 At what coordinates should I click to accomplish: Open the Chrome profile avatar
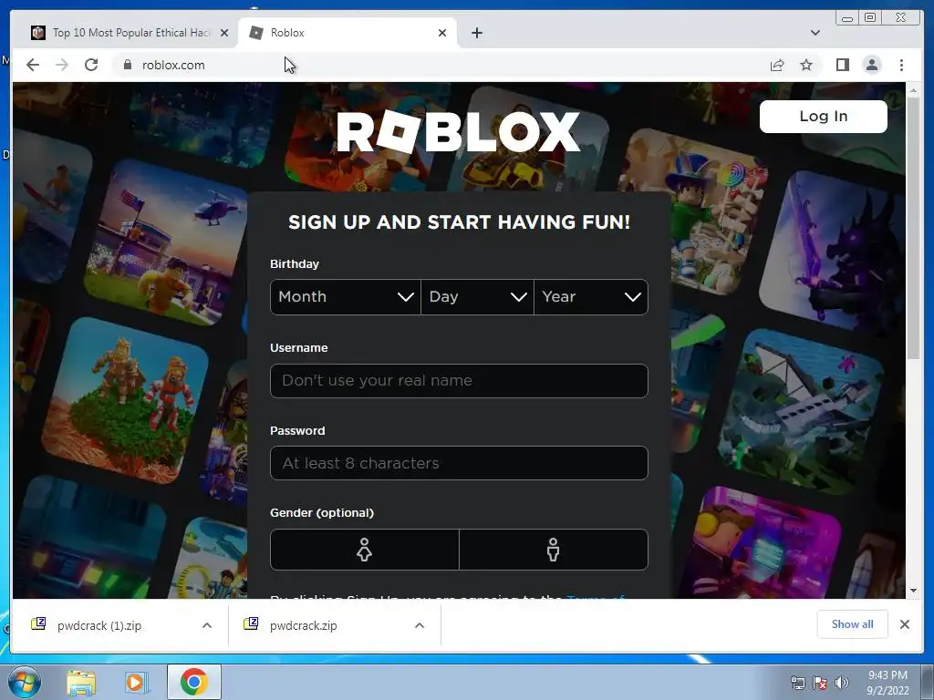tap(871, 65)
